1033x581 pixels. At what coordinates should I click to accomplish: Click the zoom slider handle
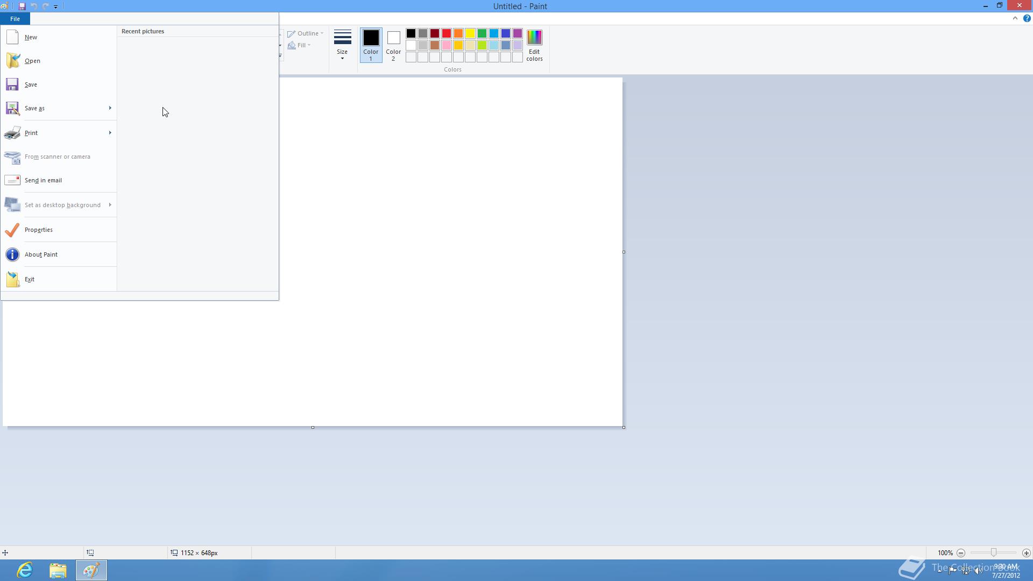pyautogui.click(x=994, y=553)
